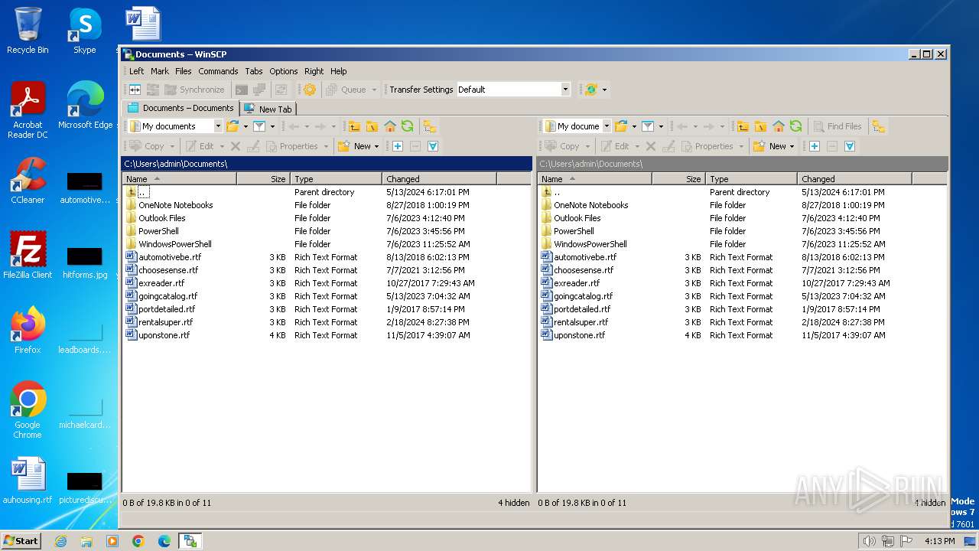The height and width of the screenshot is (551, 979).
Task: Click select-all check icon in right panel
Action: pos(850,146)
